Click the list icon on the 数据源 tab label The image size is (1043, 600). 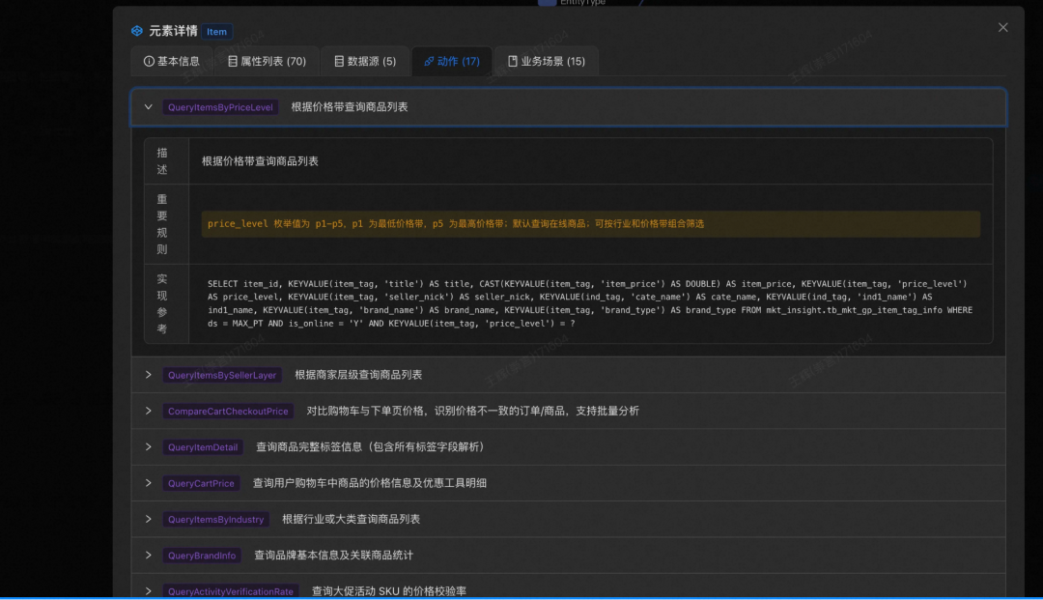click(339, 61)
